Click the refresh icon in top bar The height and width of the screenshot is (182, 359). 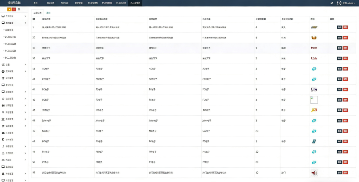click(332, 3)
